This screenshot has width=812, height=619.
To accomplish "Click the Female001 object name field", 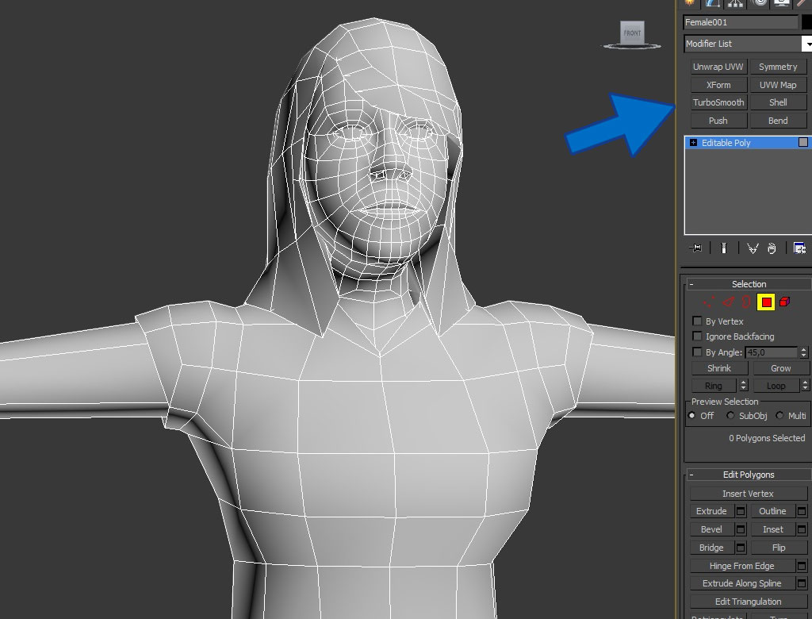I will pyautogui.click(x=741, y=22).
